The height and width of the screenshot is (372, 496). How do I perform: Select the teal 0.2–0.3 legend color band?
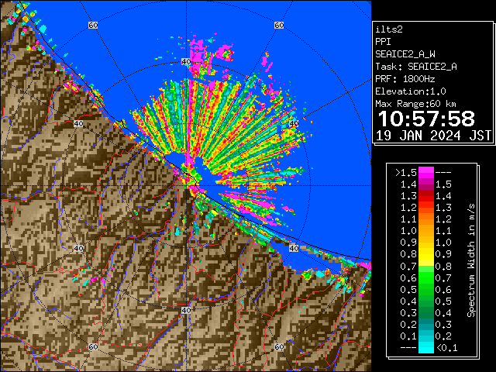[426, 325]
